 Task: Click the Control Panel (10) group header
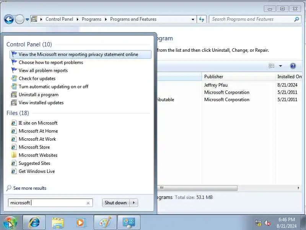[x=29, y=44]
